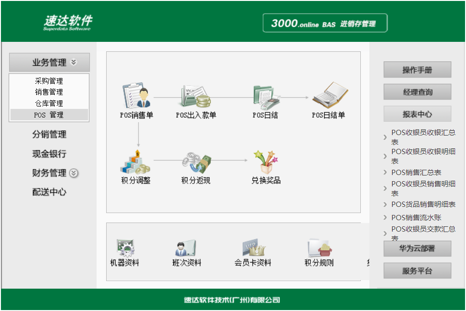466x311 pixels.
Task: Open POS收银员收银明细表 report link
Action: click(x=423, y=156)
